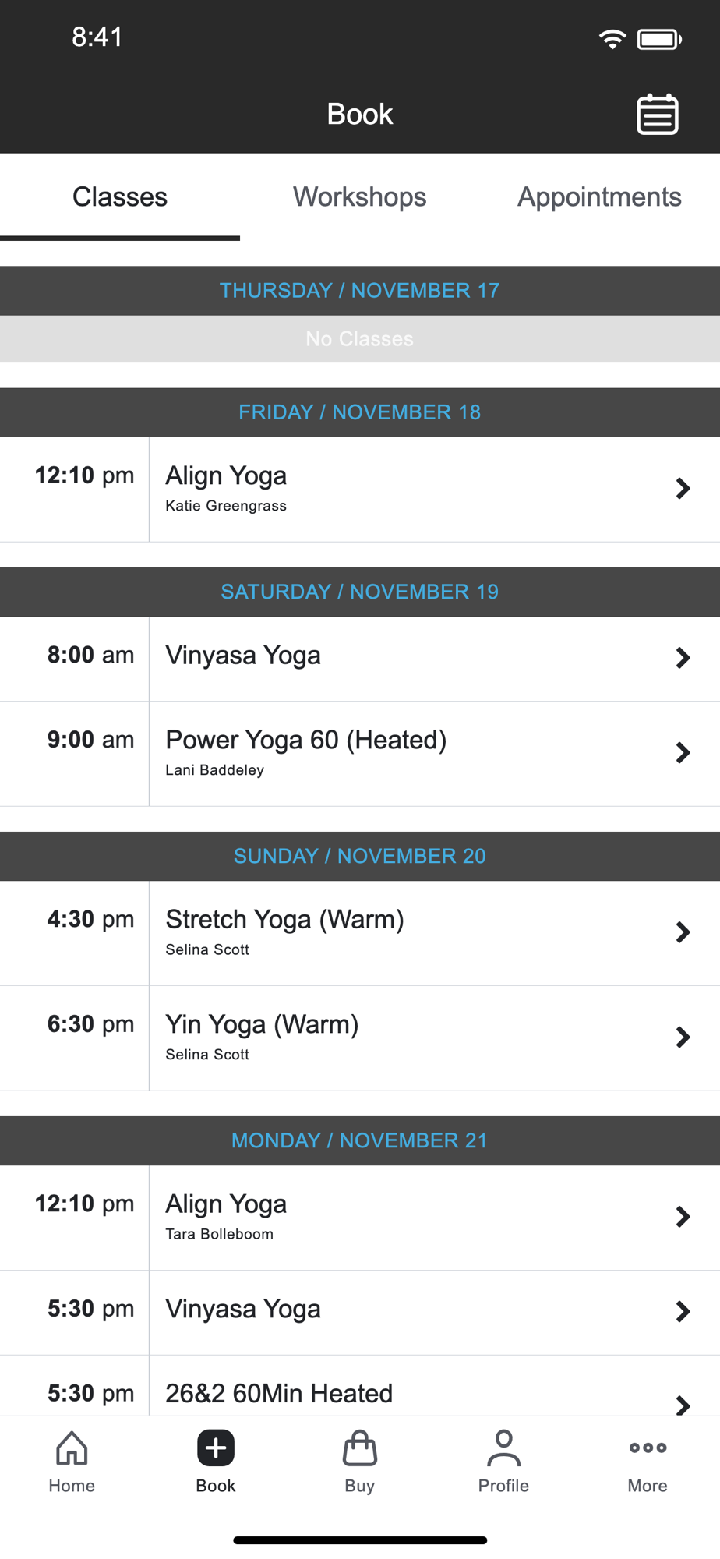
Task: Switch to the Workshops tab
Action: pos(359,197)
